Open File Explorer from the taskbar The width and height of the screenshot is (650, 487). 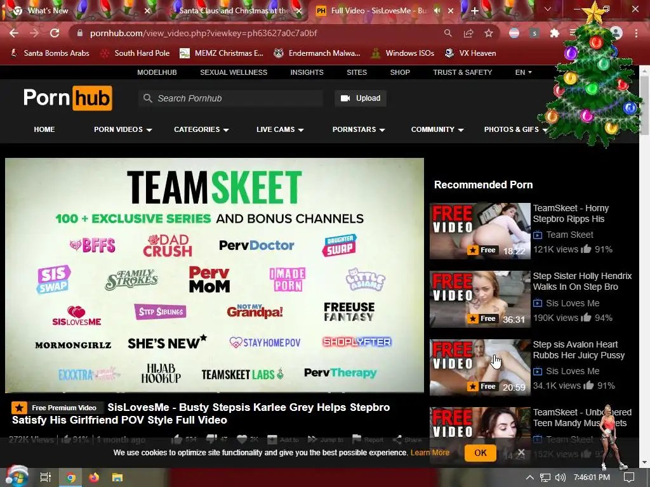117,477
